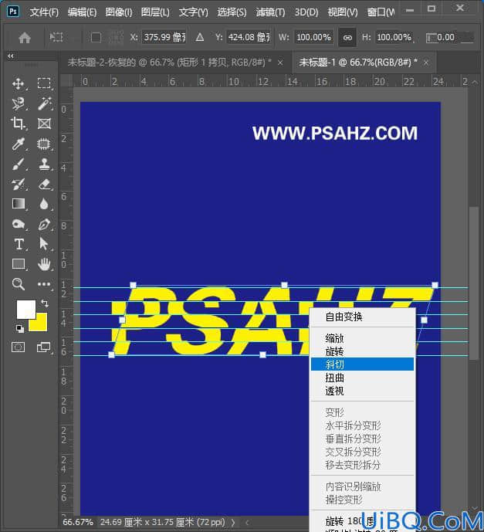Open the 文件(F) menu
The width and height of the screenshot is (484, 532).
click(x=44, y=12)
